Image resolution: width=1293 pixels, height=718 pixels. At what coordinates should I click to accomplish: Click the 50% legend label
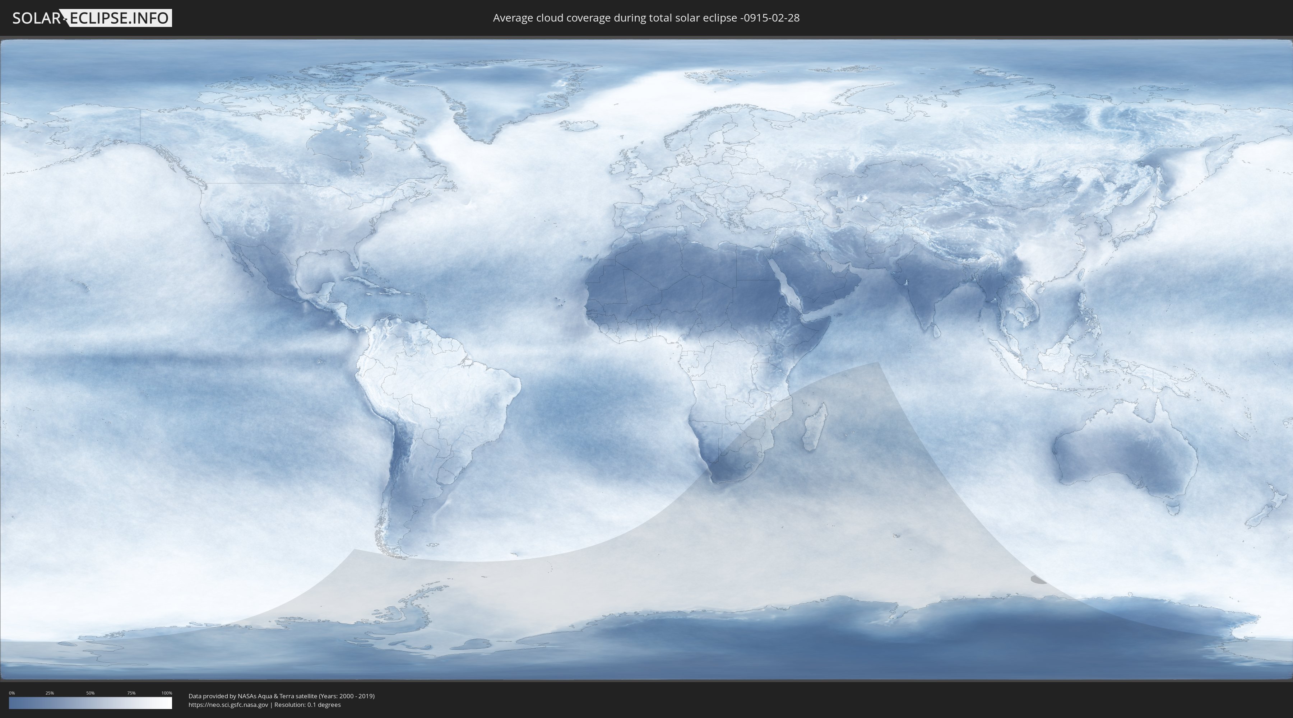pyautogui.click(x=91, y=693)
